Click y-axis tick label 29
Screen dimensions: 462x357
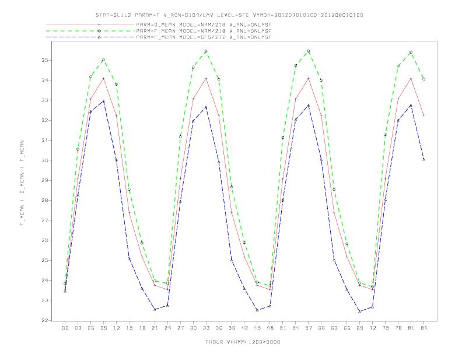[x=44, y=180]
